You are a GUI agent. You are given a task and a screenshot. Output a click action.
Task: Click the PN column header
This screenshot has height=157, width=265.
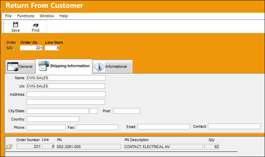click(x=59, y=140)
